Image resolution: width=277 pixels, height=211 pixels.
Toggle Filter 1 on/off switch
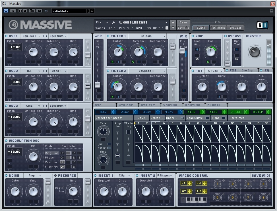coord(108,36)
